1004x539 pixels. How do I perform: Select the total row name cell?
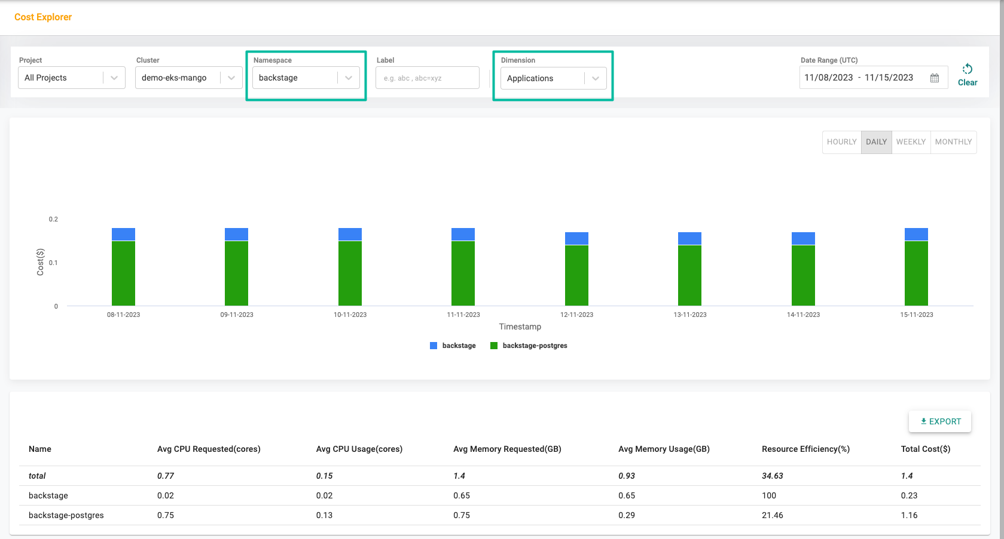pos(37,476)
